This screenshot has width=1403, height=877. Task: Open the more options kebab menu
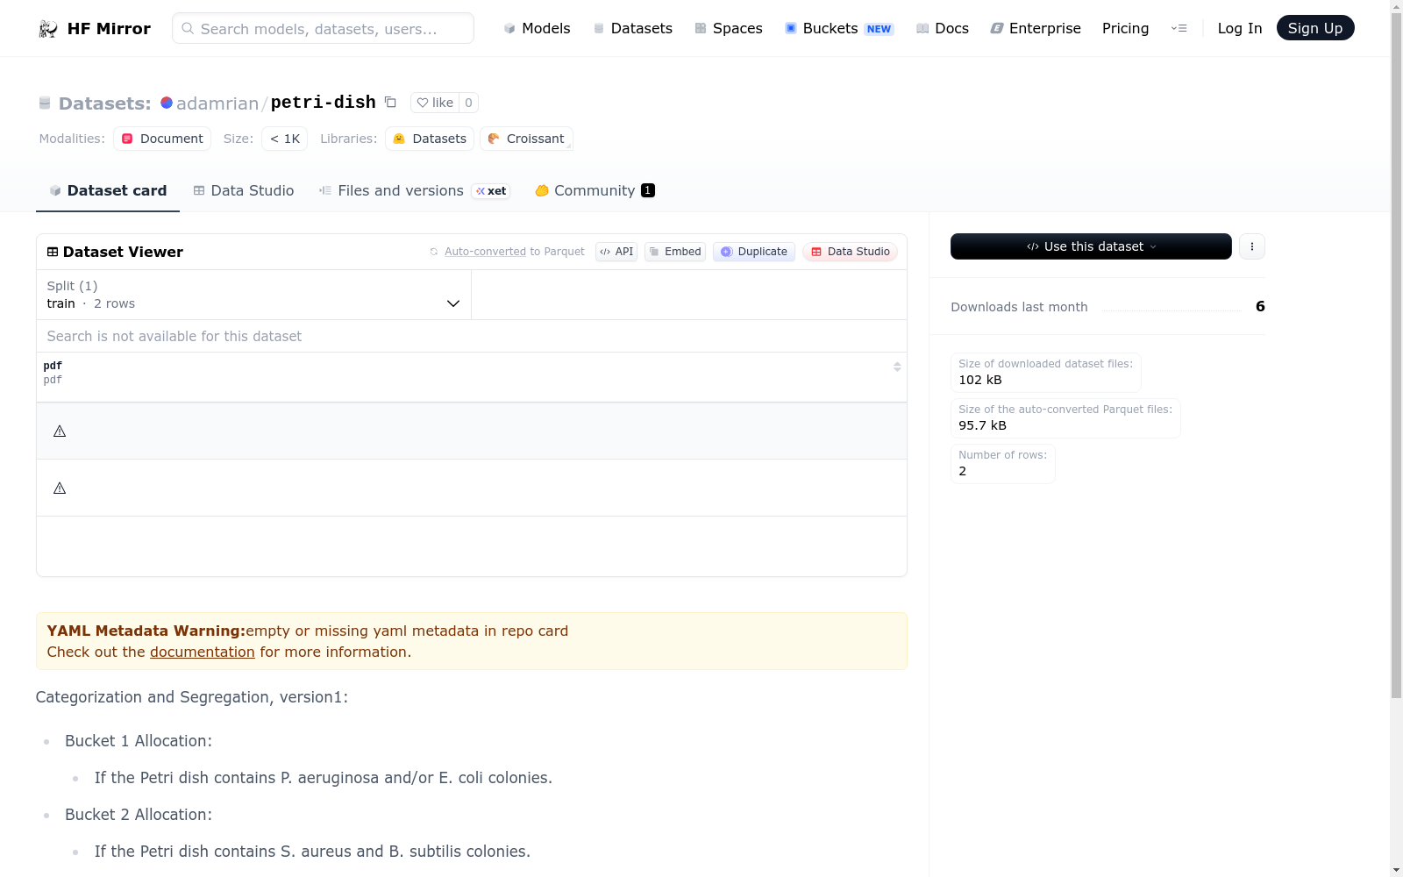coord(1252,246)
